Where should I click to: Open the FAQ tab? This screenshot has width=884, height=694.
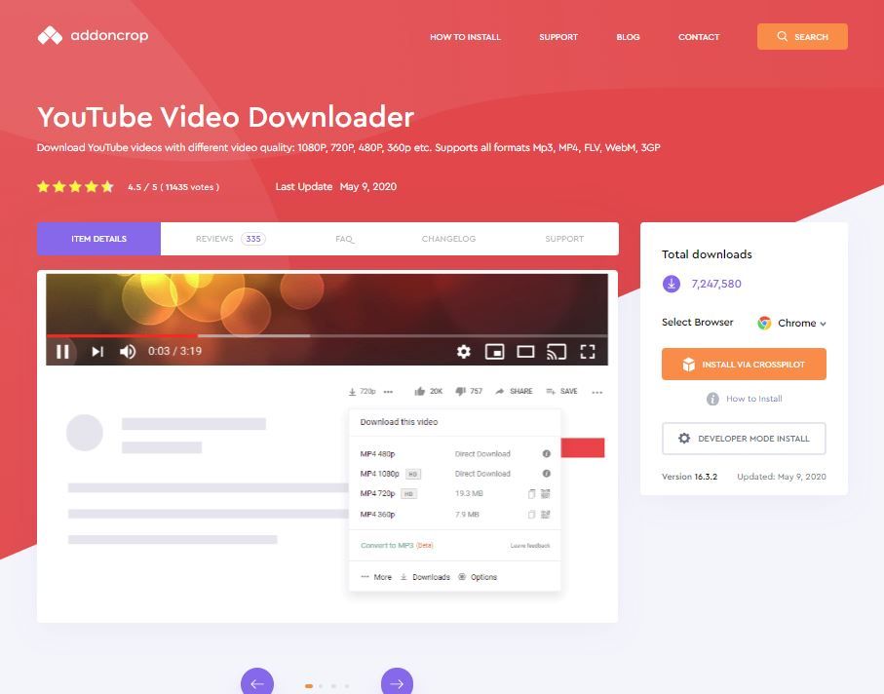pyautogui.click(x=344, y=239)
